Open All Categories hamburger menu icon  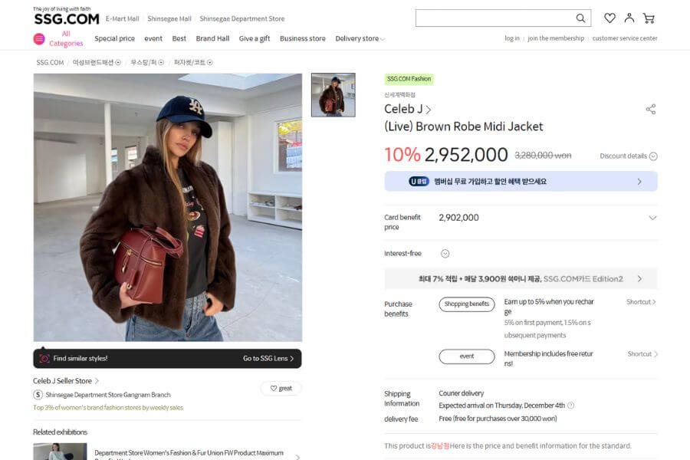pyautogui.click(x=39, y=39)
